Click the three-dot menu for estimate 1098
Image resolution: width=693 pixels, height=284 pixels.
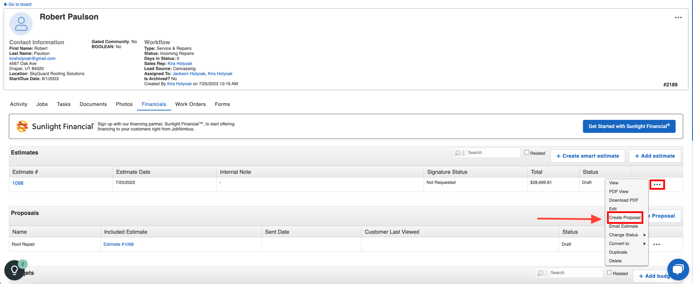click(657, 185)
